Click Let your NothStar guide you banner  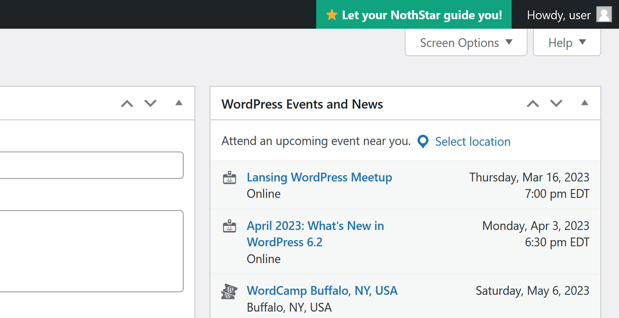(x=422, y=15)
